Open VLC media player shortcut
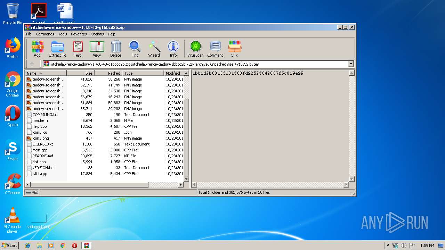 [13, 220]
